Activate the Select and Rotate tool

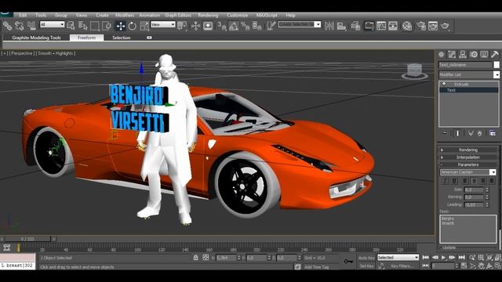(133, 26)
